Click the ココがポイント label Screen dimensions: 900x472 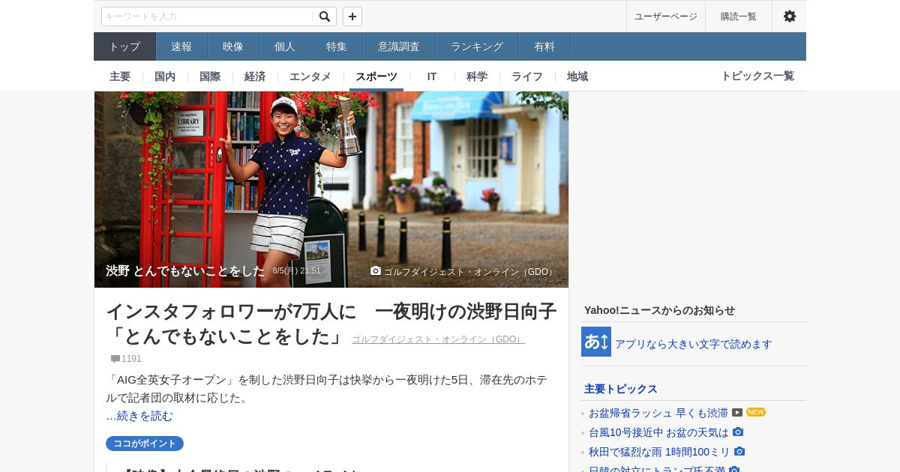click(145, 444)
